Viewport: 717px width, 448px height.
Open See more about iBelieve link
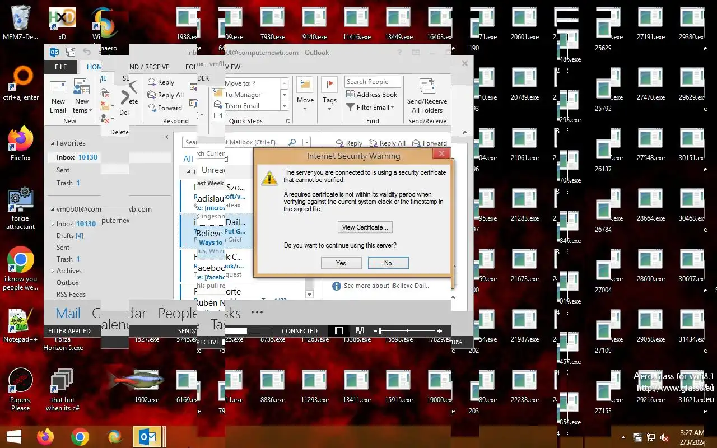[387, 286]
